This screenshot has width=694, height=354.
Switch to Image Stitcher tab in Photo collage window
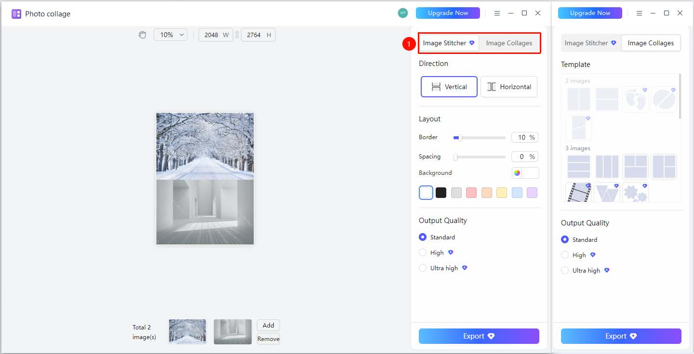[449, 43]
